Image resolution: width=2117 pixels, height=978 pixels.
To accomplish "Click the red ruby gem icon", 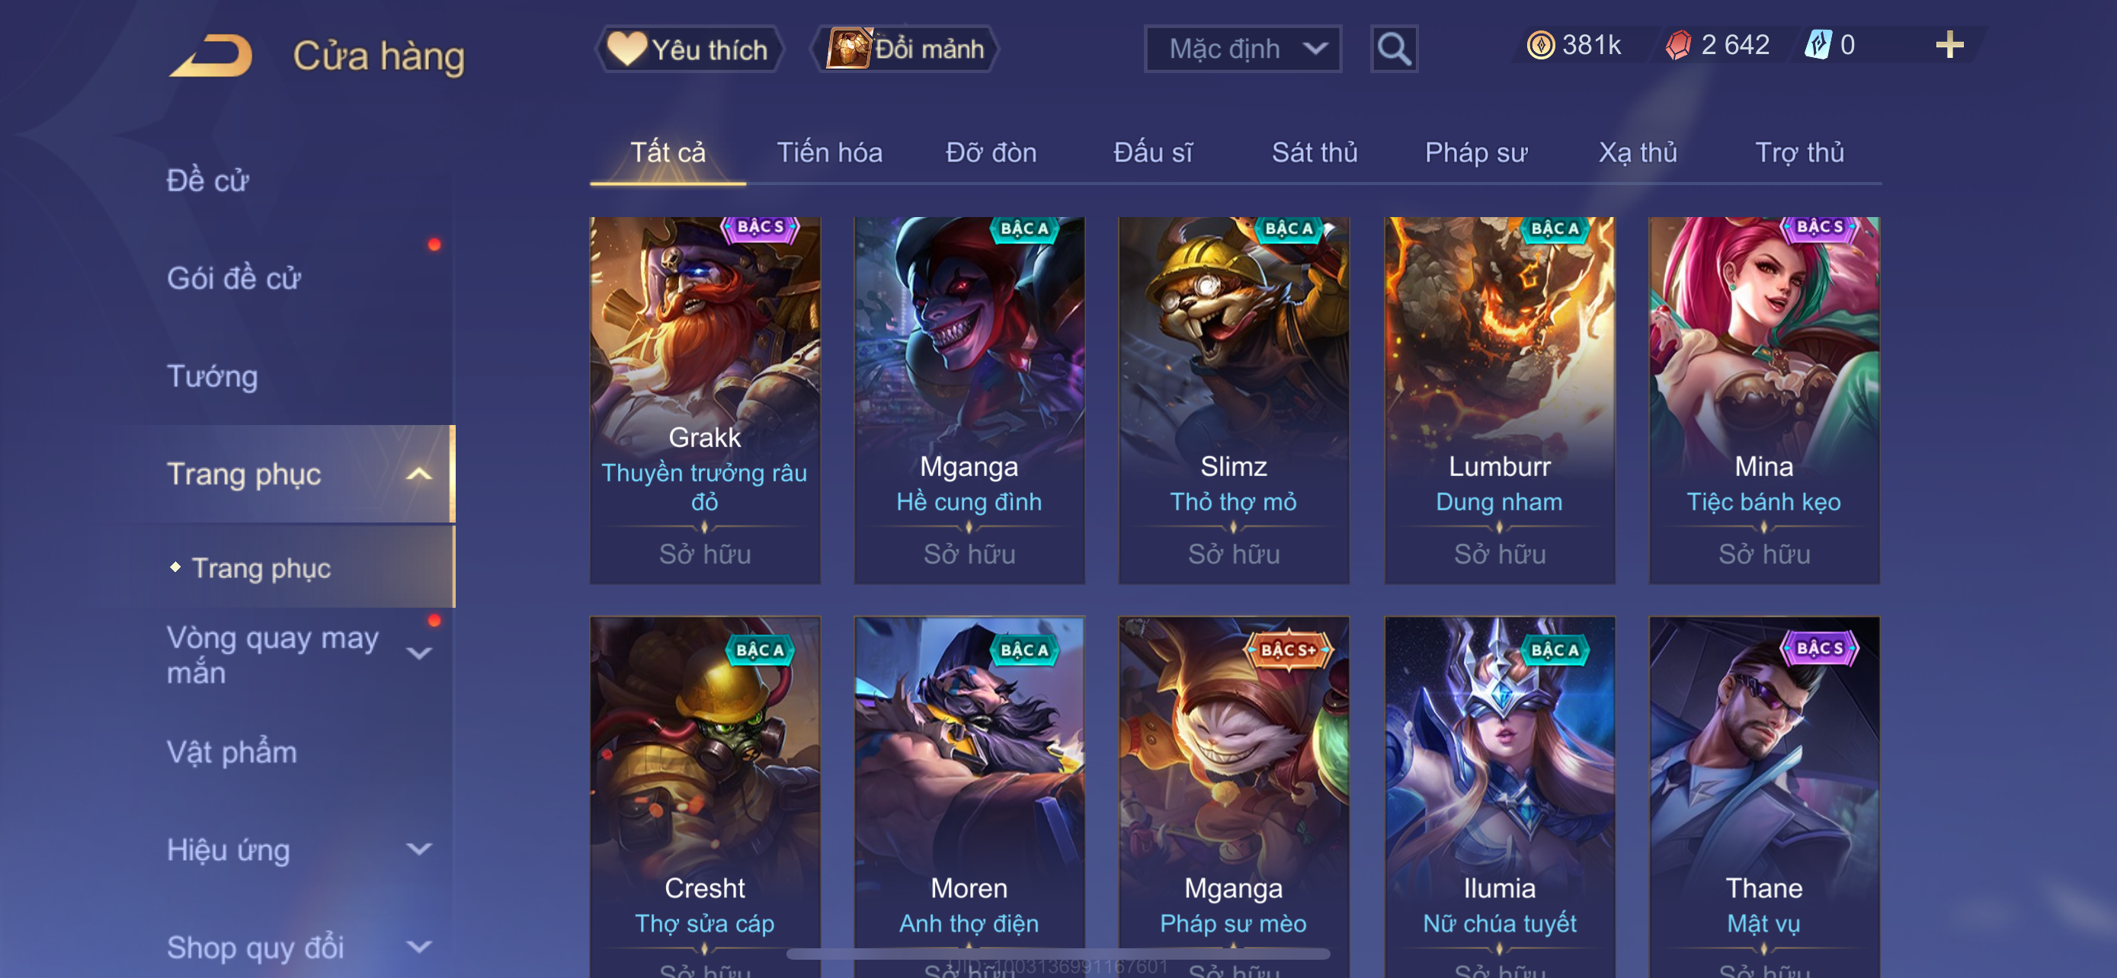I will pyautogui.click(x=1678, y=44).
